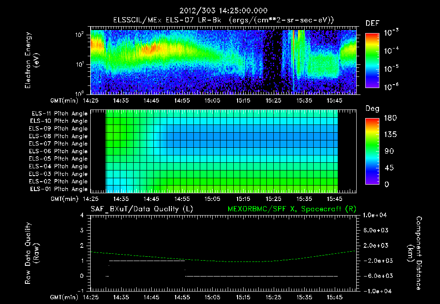This screenshot has height=304, width=440.
Task: Click the 135 value on Deg scale
Action: pos(390,135)
